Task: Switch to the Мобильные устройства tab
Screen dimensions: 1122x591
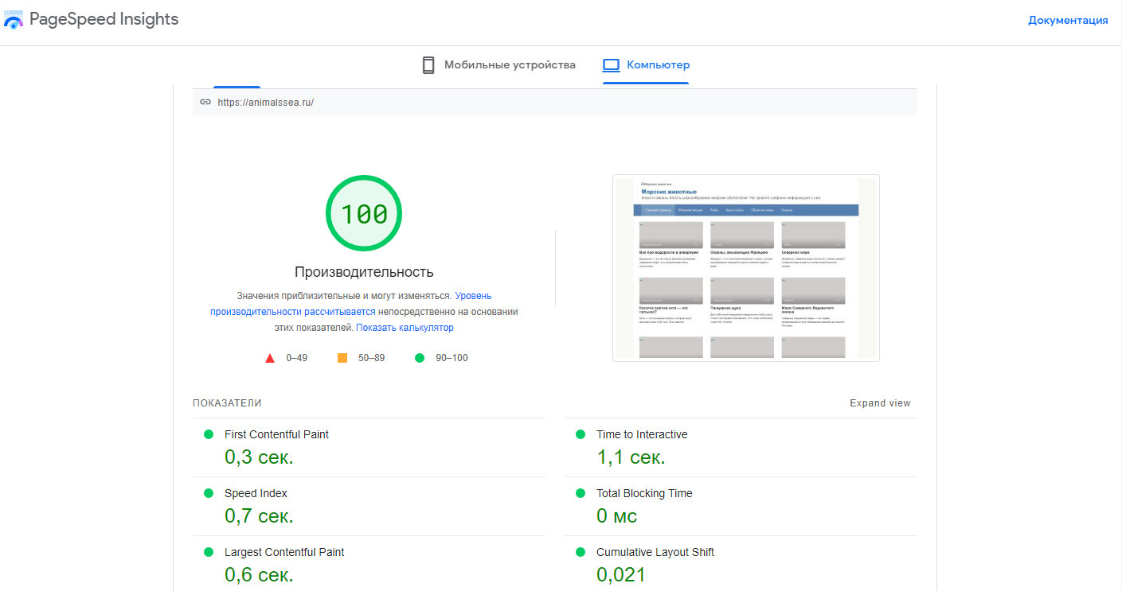Action: (x=509, y=65)
